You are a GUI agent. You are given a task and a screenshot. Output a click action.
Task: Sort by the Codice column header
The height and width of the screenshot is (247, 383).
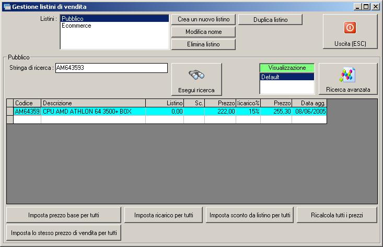(x=27, y=103)
